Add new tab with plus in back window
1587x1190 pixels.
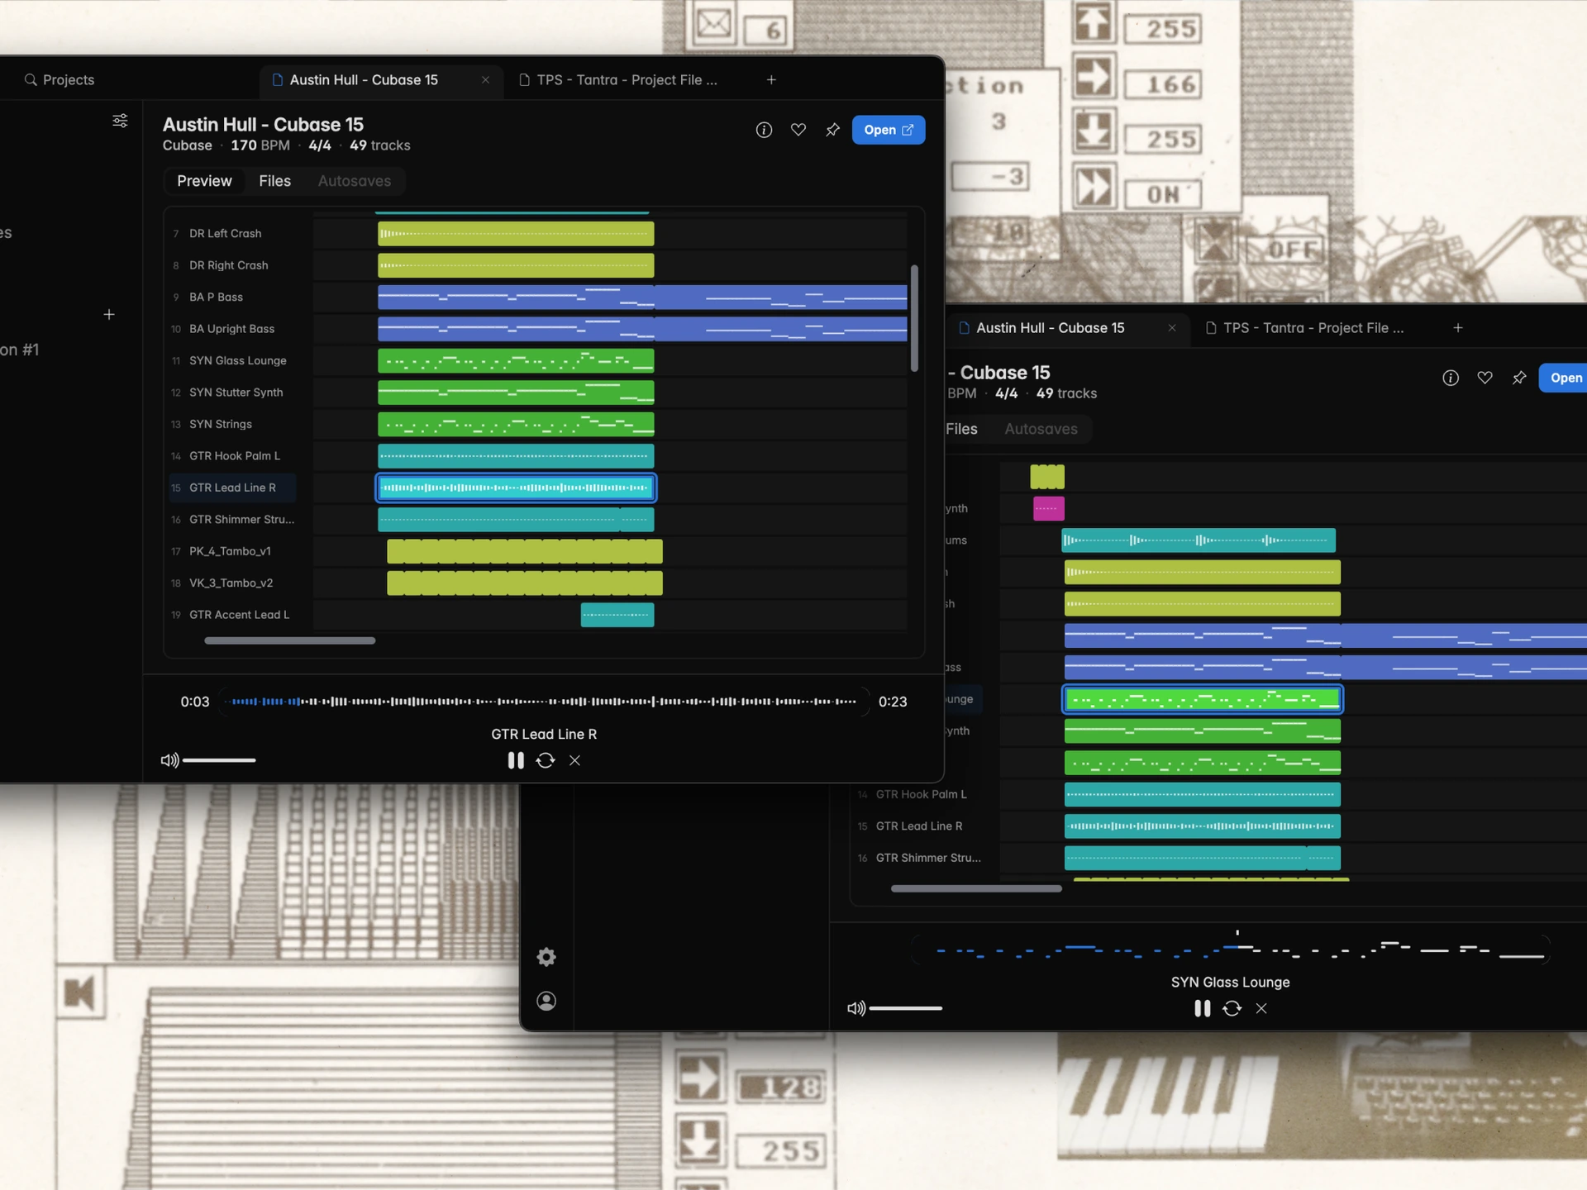click(1458, 328)
